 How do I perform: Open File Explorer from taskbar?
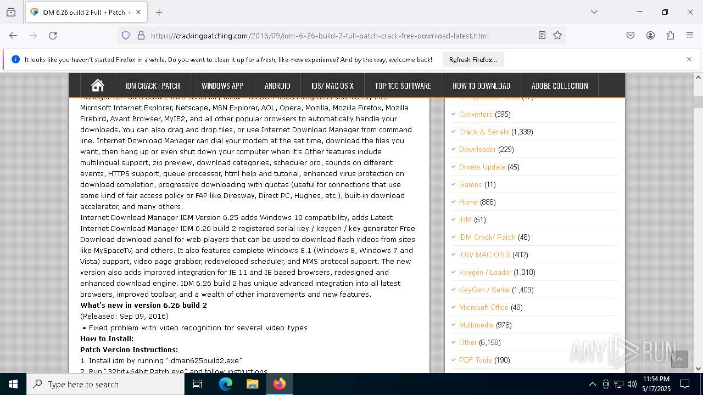pos(252,384)
